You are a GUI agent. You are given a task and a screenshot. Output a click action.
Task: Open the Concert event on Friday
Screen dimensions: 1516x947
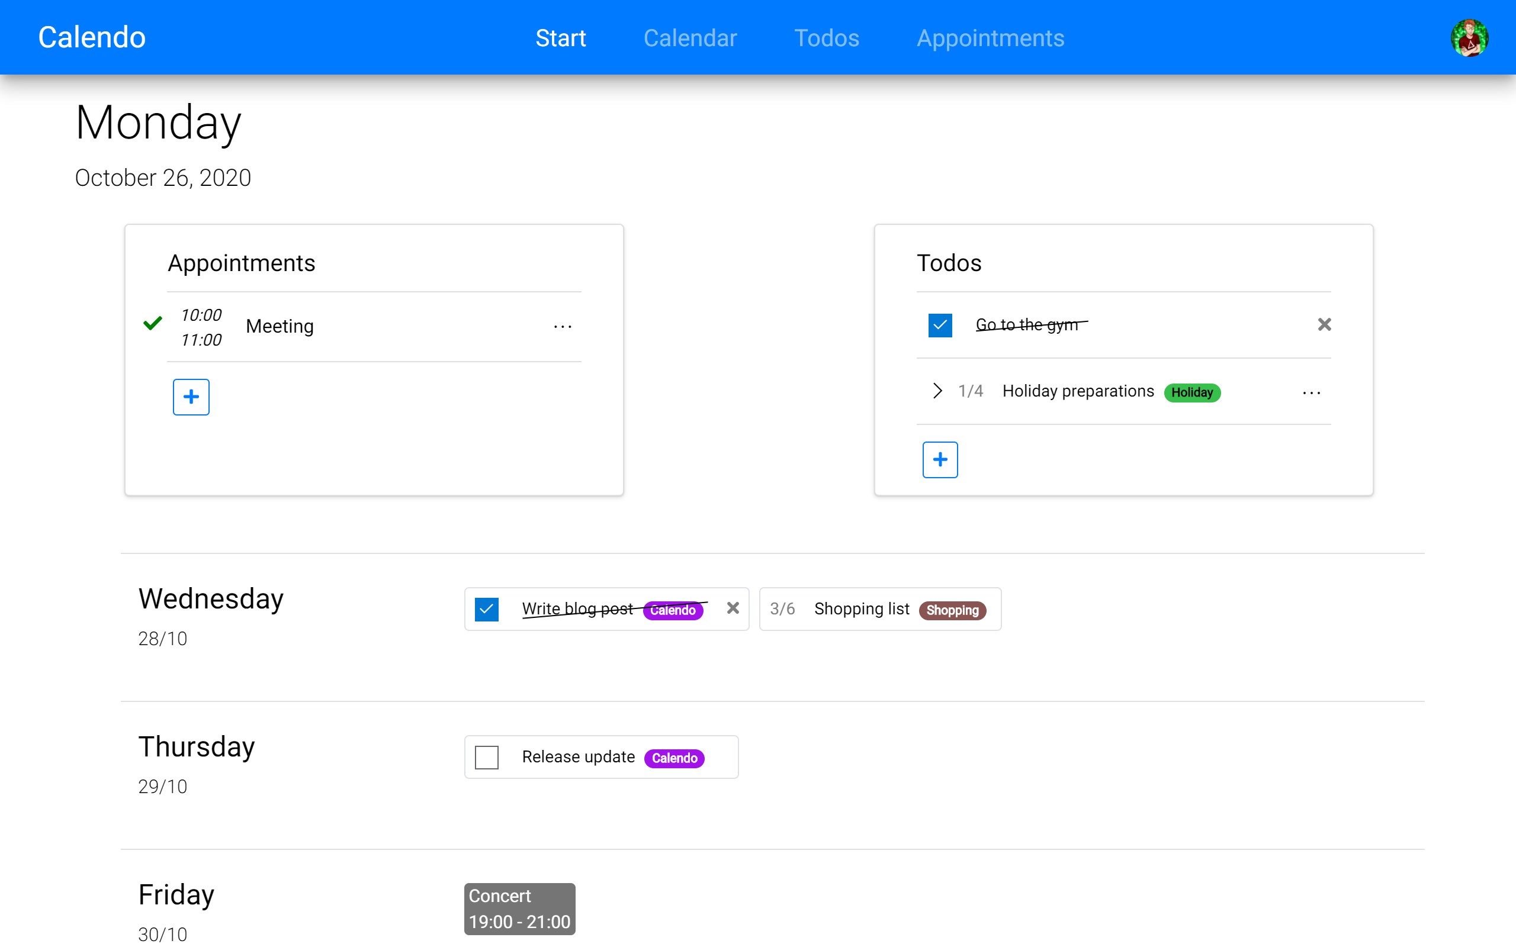pyautogui.click(x=519, y=908)
